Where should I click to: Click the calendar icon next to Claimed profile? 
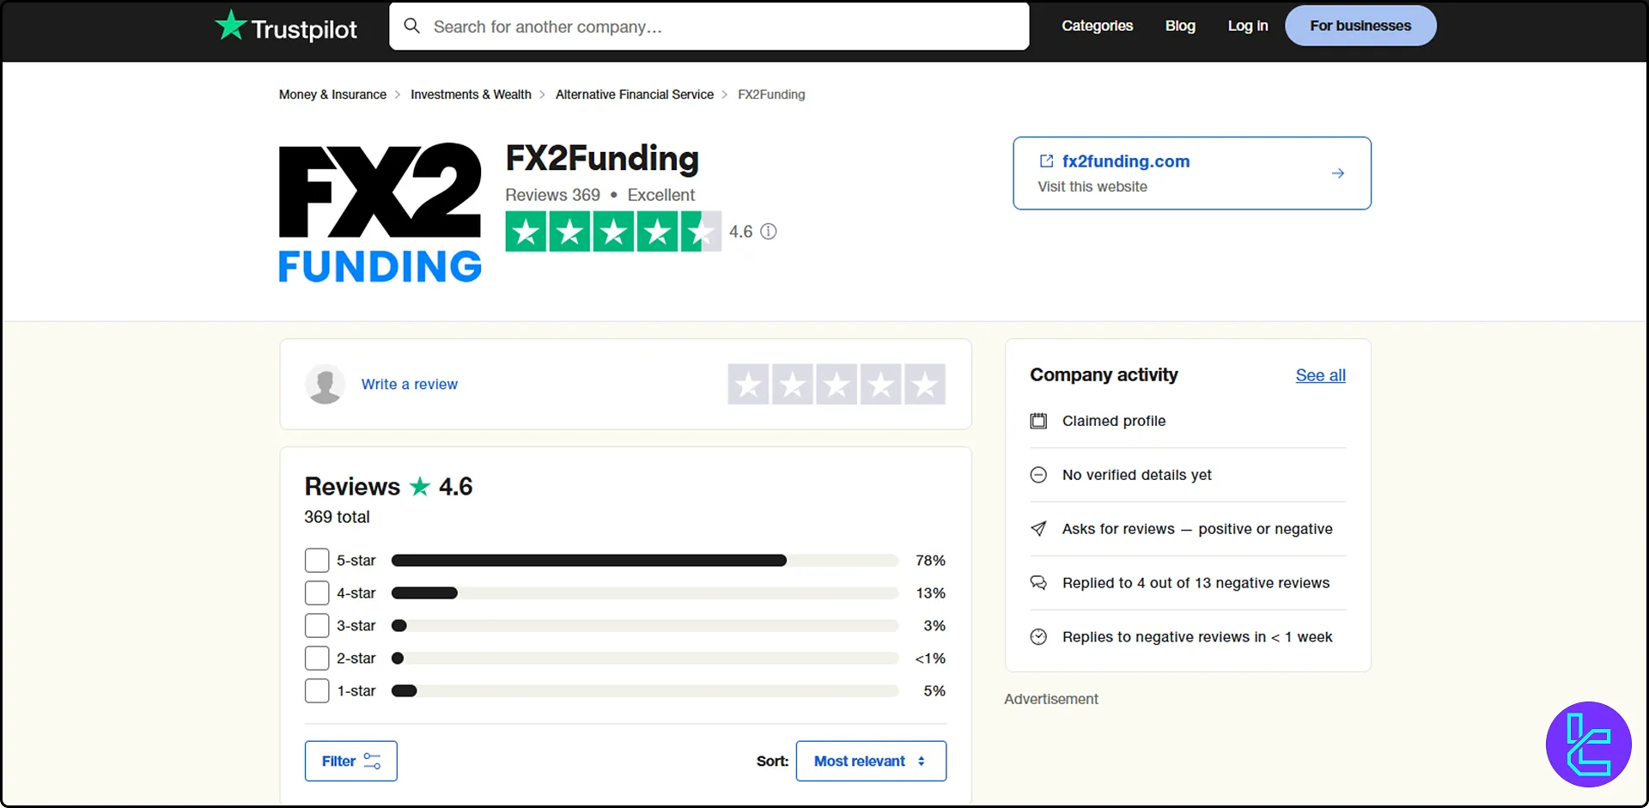click(1038, 421)
